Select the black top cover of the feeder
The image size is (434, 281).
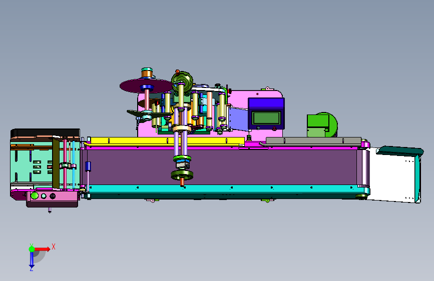[45, 133]
